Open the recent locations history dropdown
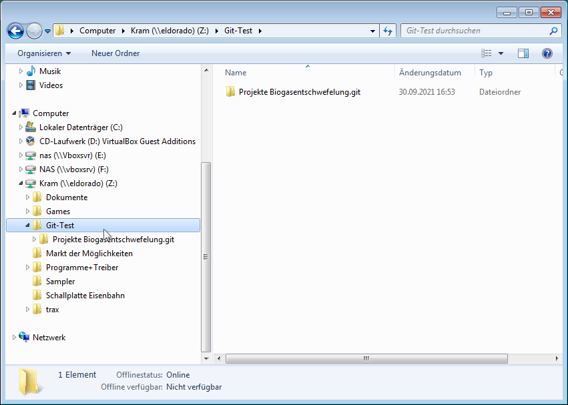 click(x=47, y=31)
